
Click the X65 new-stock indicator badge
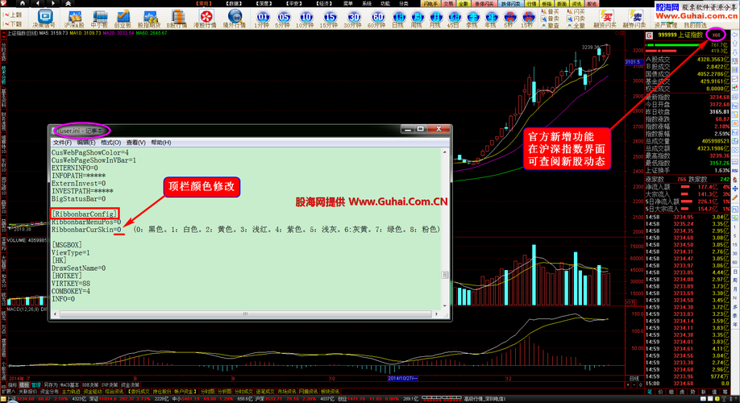point(717,35)
